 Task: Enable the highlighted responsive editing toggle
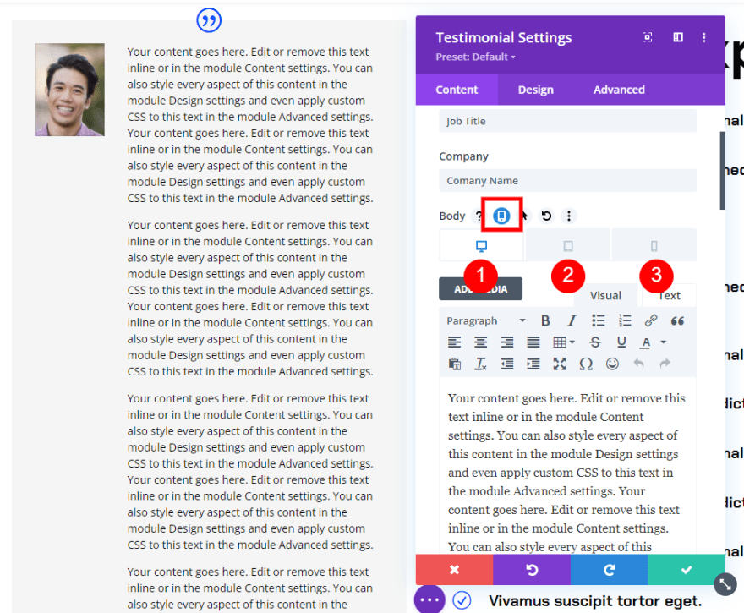[x=501, y=215]
